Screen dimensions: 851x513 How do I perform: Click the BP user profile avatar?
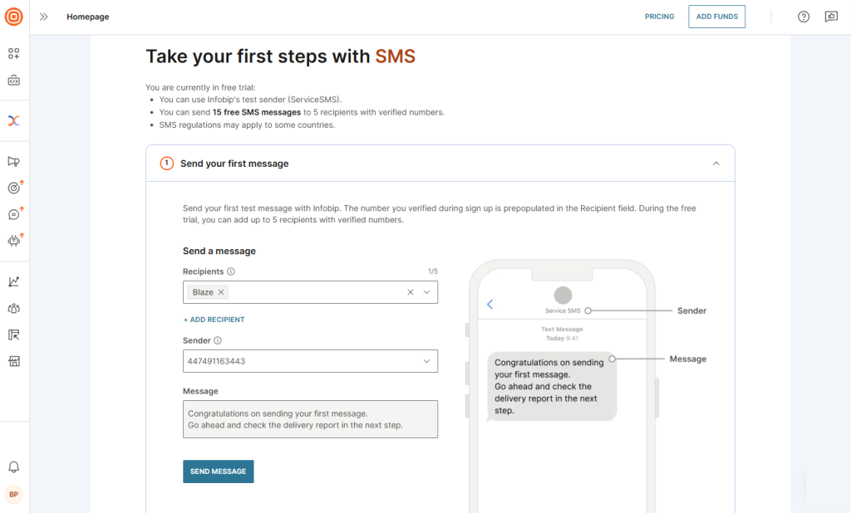coord(13,495)
